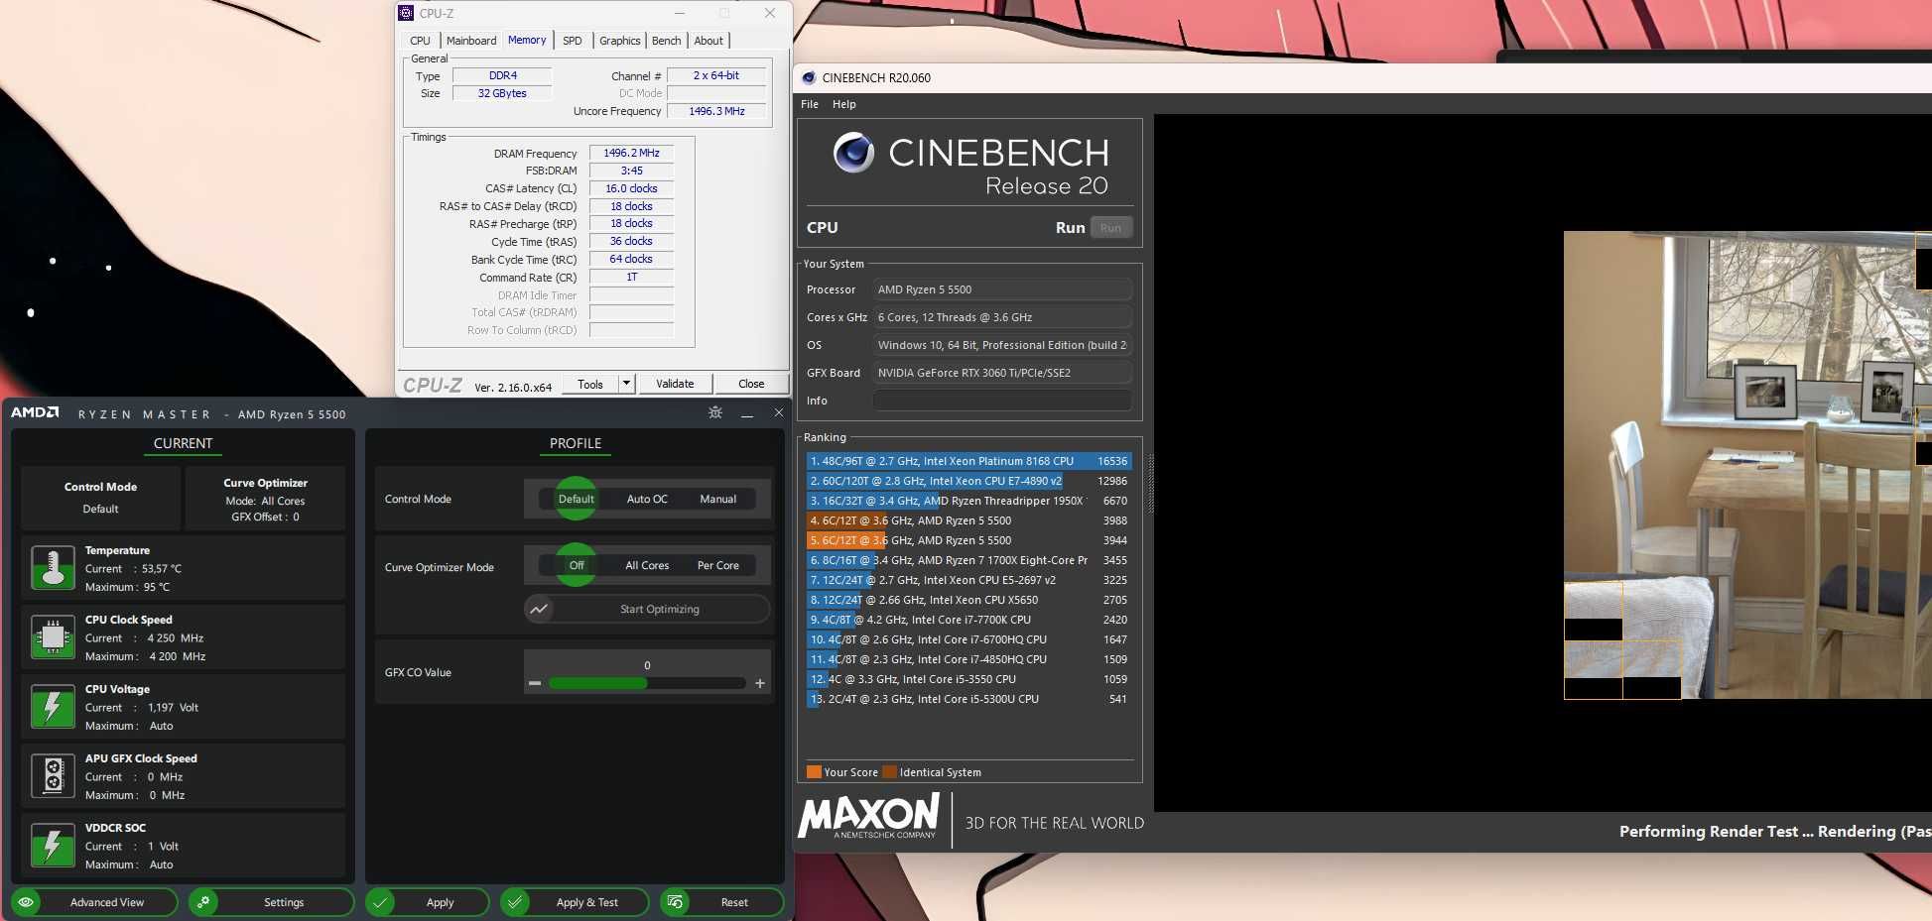Click the eye icon beside Advanced View

[x=26, y=902]
